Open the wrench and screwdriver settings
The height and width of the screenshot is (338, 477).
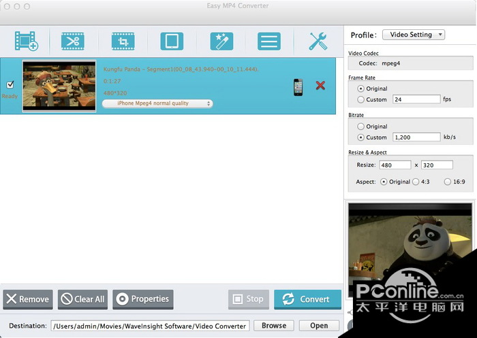pyautogui.click(x=318, y=41)
